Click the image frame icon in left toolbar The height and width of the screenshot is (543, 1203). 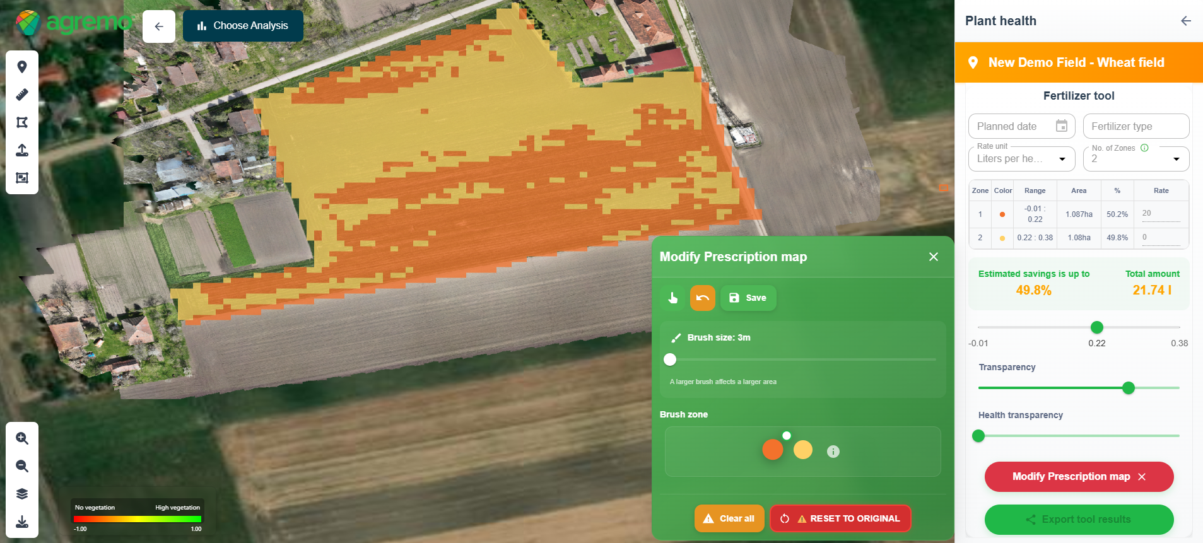click(x=22, y=178)
